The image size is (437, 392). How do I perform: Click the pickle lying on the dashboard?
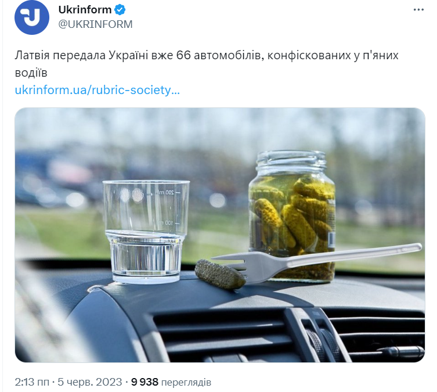click(220, 274)
